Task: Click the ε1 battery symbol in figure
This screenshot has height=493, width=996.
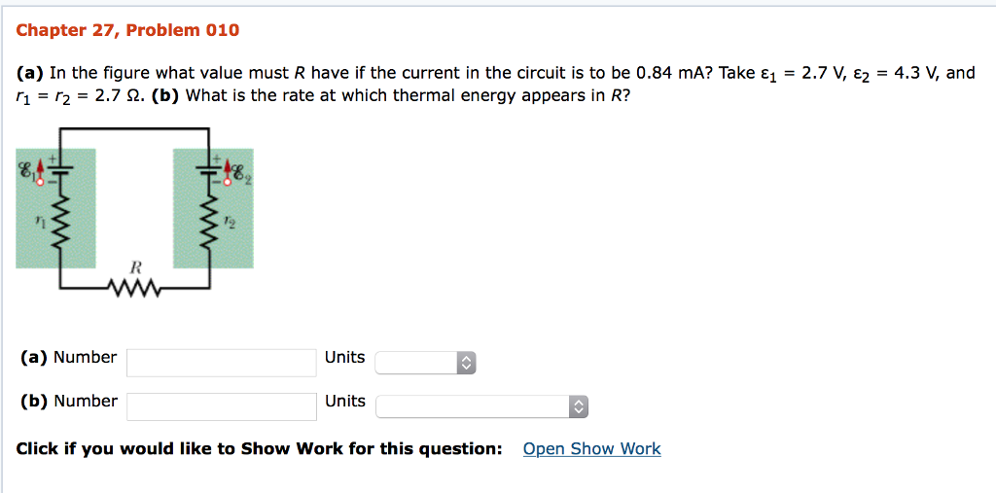Action: (x=60, y=169)
